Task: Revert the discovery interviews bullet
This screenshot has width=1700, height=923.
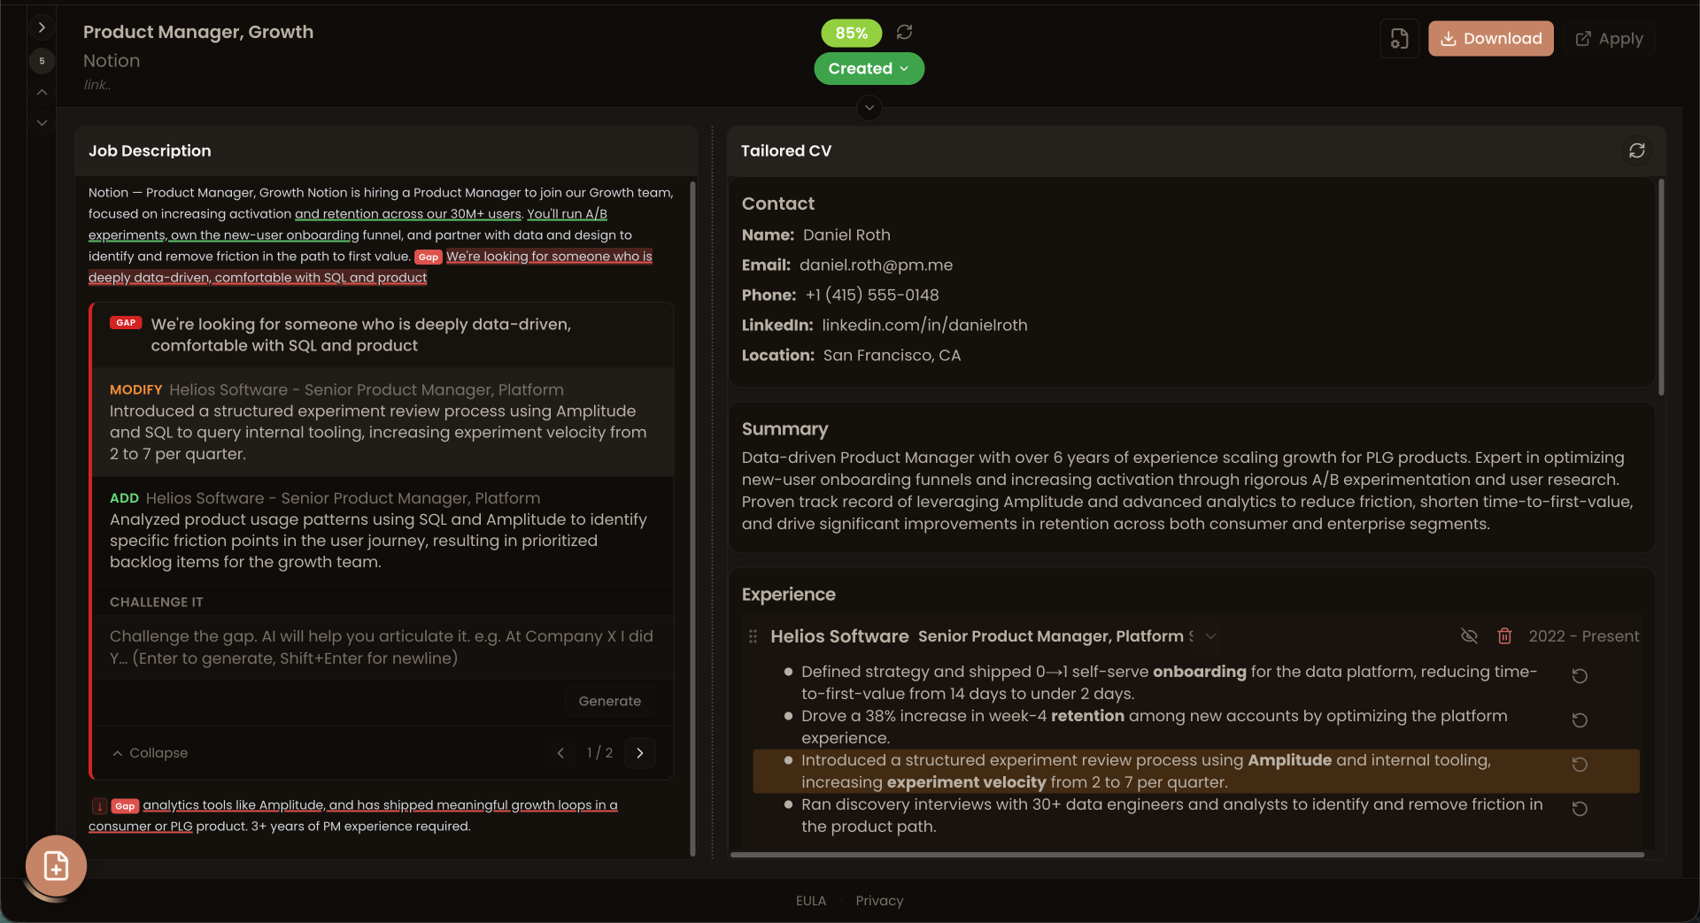Action: tap(1579, 809)
